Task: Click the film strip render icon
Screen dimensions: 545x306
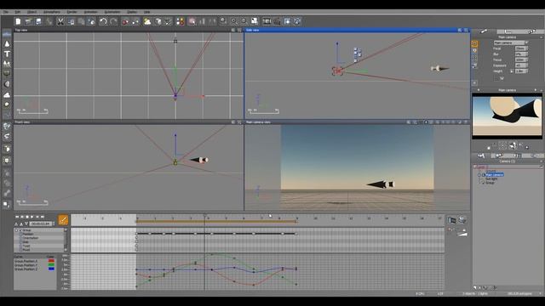Action: pos(267,21)
